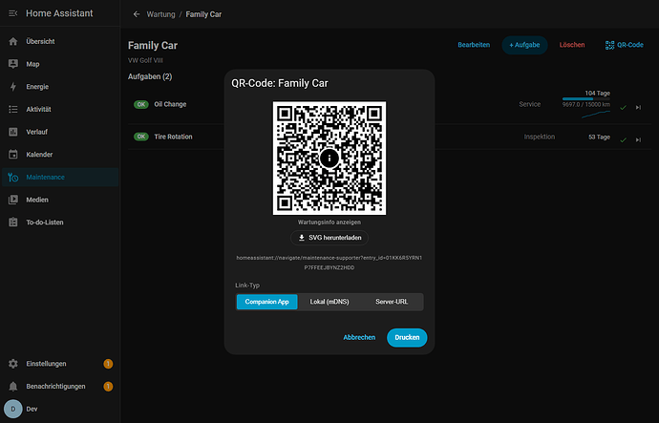Open the Dev user avatar
The height and width of the screenshot is (423, 659).
[13, 409]
